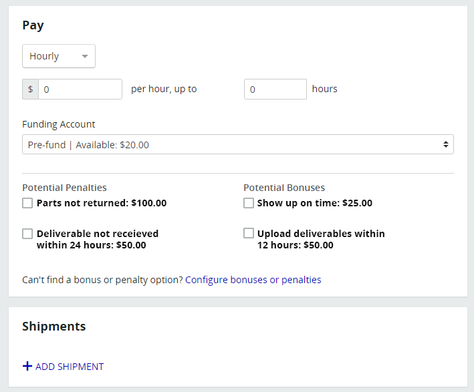Image resolution: width=474 pixels, height=392 pixels.
Task: Click the Pay section heading
Action: 33,25
